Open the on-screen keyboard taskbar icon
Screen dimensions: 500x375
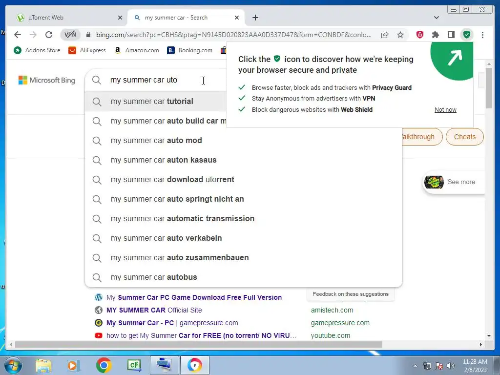[x=164, y=365]
